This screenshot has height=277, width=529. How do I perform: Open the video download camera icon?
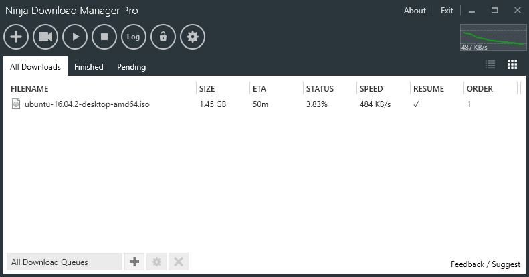(45, 37)
